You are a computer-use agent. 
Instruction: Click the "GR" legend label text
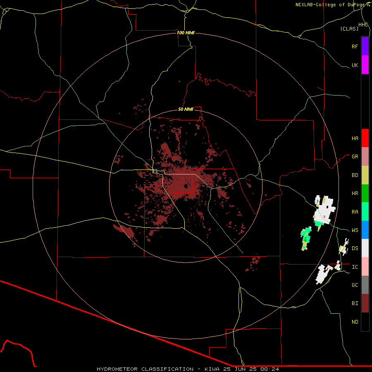pos(355,157)
